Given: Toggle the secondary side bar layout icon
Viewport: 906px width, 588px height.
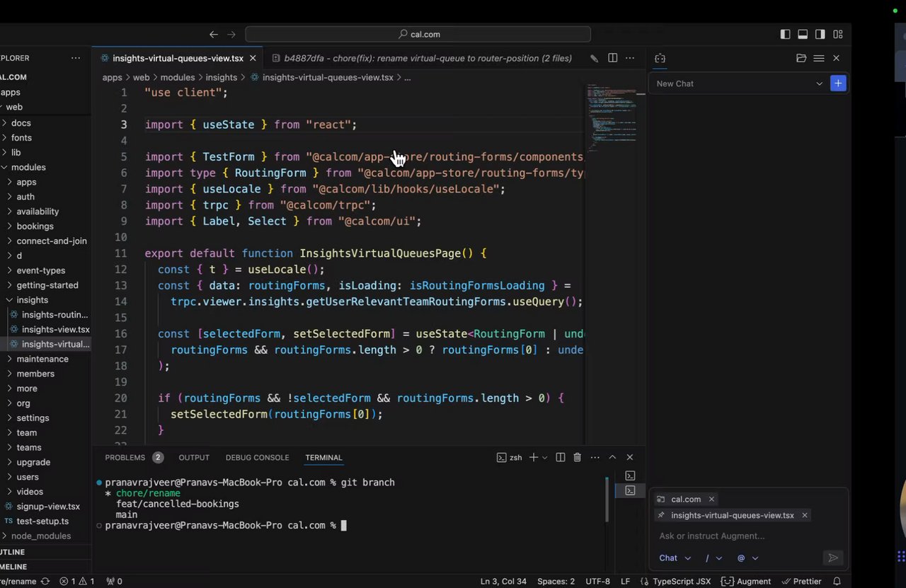Looking at the screenshot, I should tap(820, 34).
